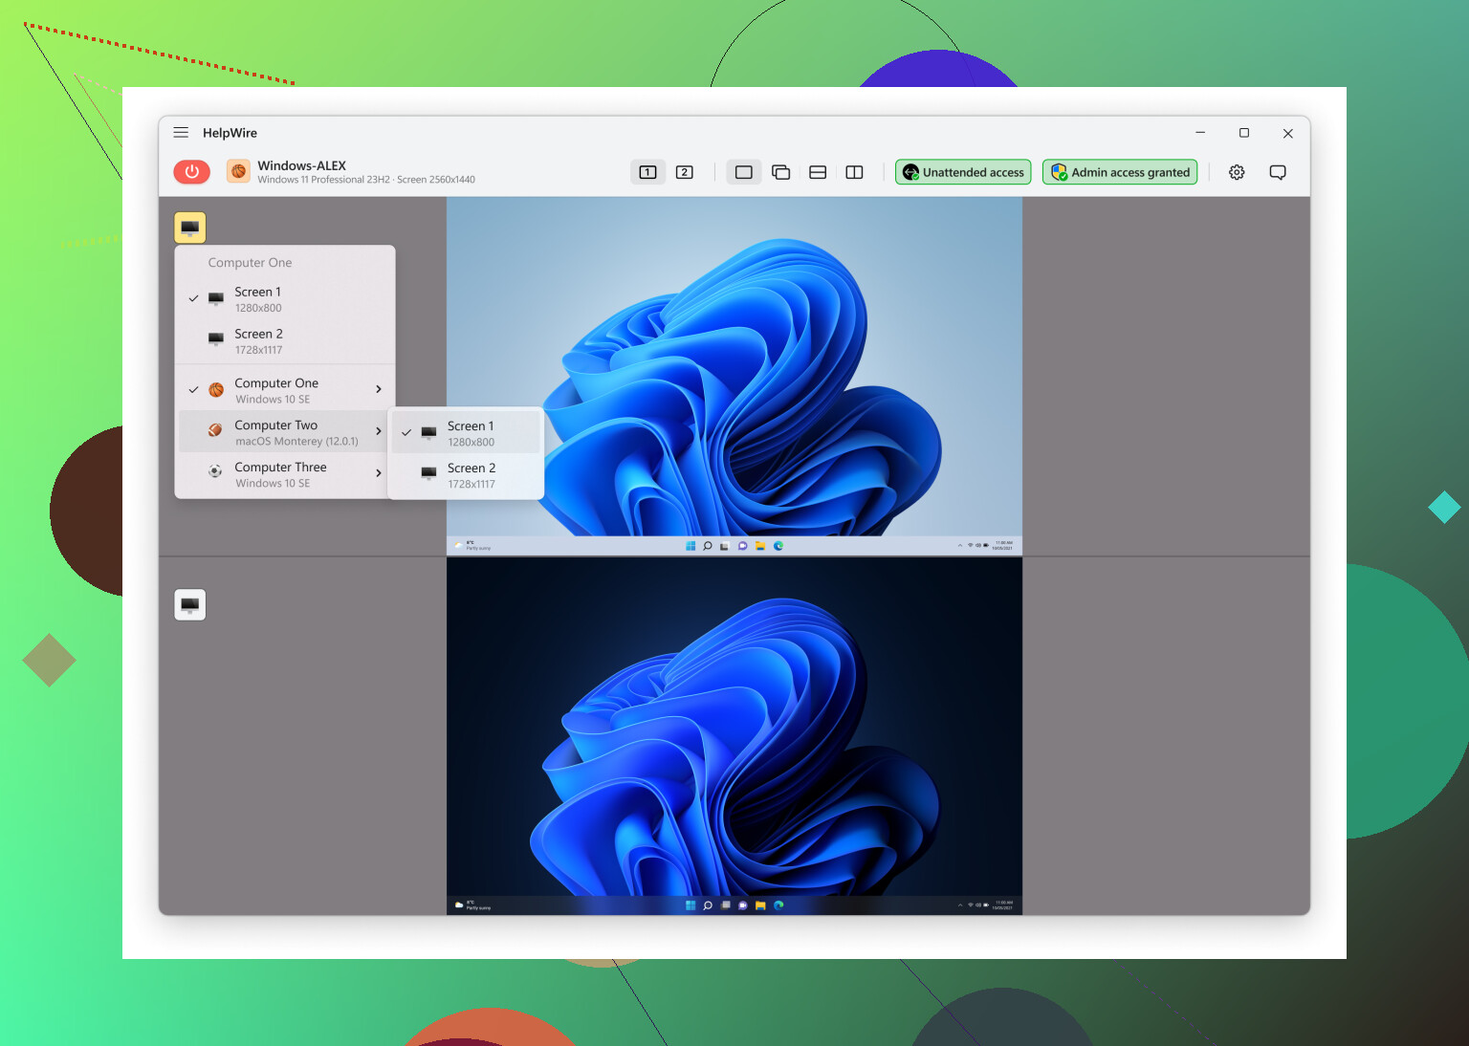This screenshot has height=1046, width=1469.
Task: Expand the Computer Three submenu chevron
Action: [x=379, y=473]
